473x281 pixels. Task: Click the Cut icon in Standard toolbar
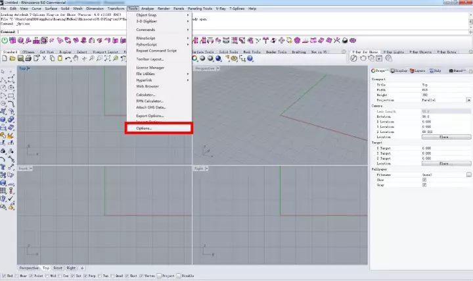click(x=44, y=59)
